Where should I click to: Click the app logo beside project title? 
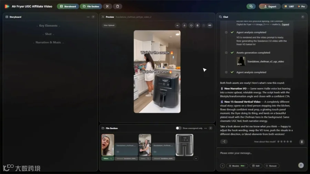[7, 6]
